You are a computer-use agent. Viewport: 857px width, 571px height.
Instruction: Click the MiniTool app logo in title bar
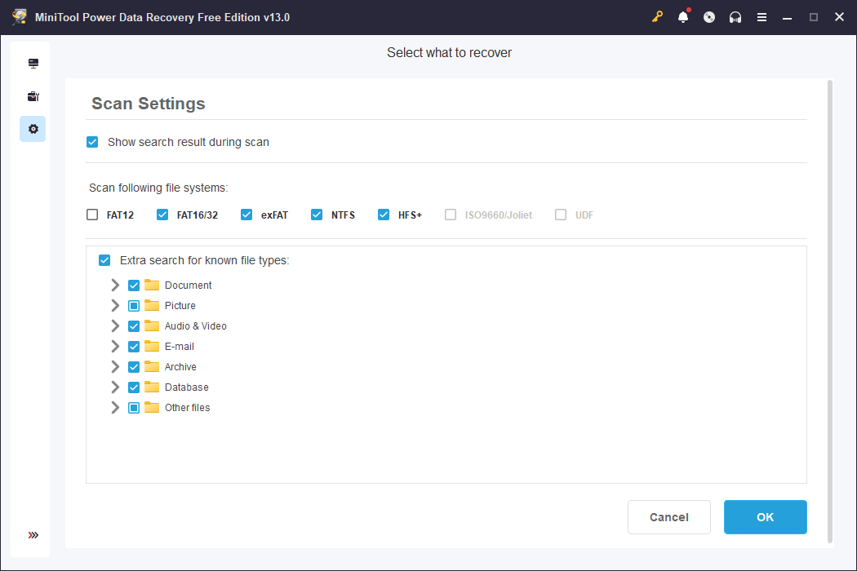20,17
